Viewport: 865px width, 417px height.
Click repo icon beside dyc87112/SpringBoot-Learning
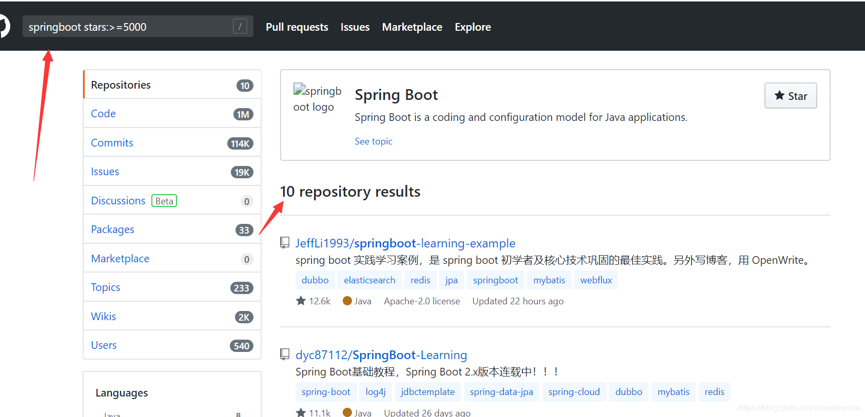(285, 355)
